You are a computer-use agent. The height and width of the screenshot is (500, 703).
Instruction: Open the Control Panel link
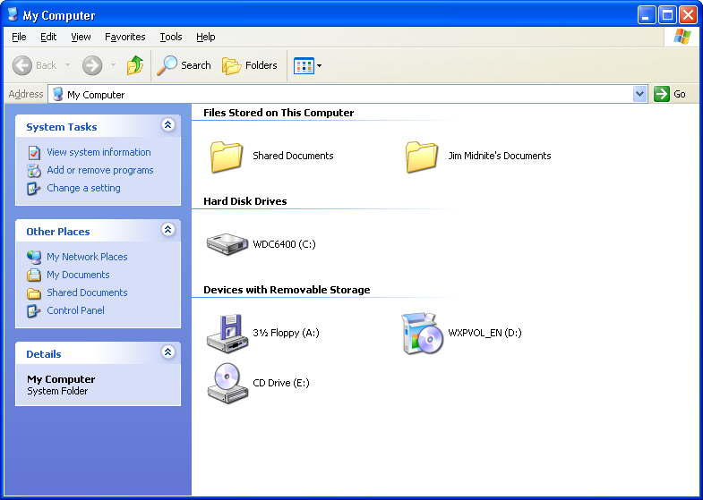(x=75, y=310)
